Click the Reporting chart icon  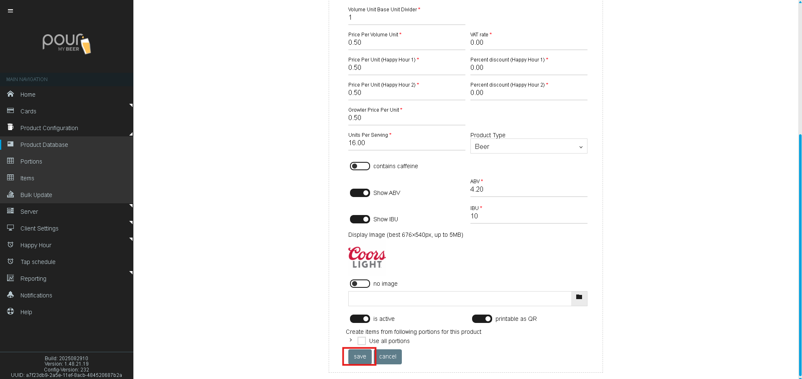10,278
